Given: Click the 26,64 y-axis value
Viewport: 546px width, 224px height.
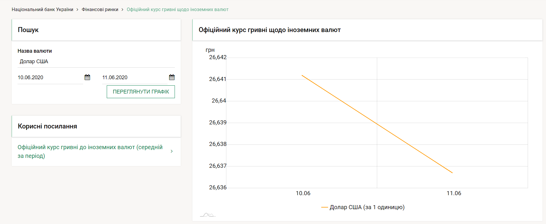Looking at the screenshot, I should [x=219, y=101].
